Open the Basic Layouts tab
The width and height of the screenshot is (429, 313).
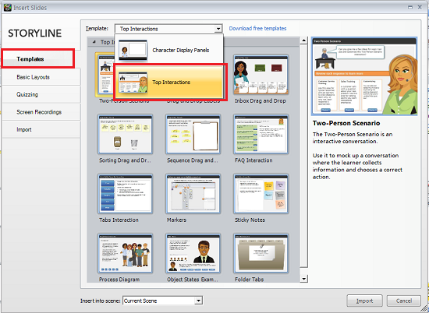tap(41, 77)
